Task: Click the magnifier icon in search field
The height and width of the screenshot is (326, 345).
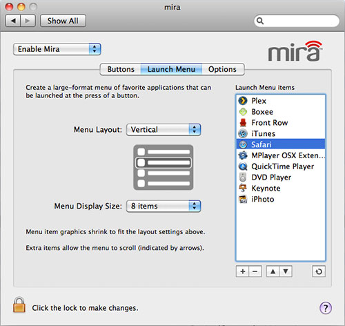Action: (x=260, y=21)
